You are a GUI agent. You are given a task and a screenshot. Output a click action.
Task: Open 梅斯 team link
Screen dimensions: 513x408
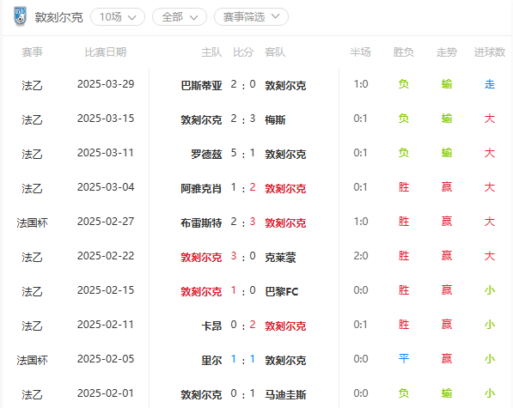[275, 120]
